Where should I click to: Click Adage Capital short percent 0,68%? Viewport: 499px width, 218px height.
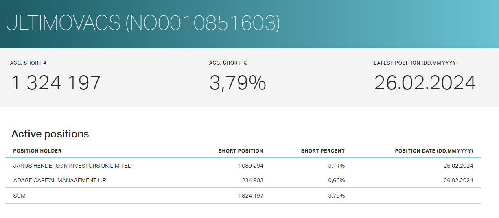337,180
